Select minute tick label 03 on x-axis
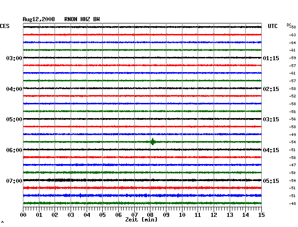 71,215
